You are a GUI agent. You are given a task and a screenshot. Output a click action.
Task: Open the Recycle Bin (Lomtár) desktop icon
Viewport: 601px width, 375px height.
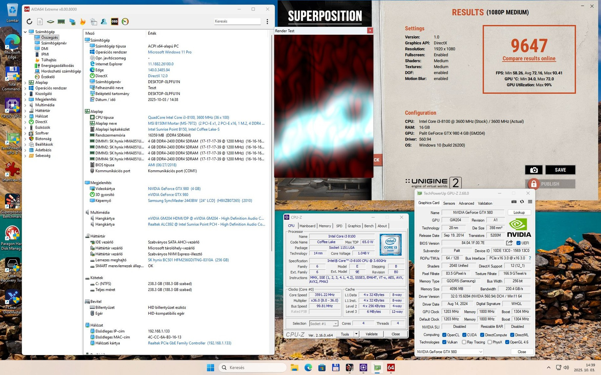tap(12, 13)
